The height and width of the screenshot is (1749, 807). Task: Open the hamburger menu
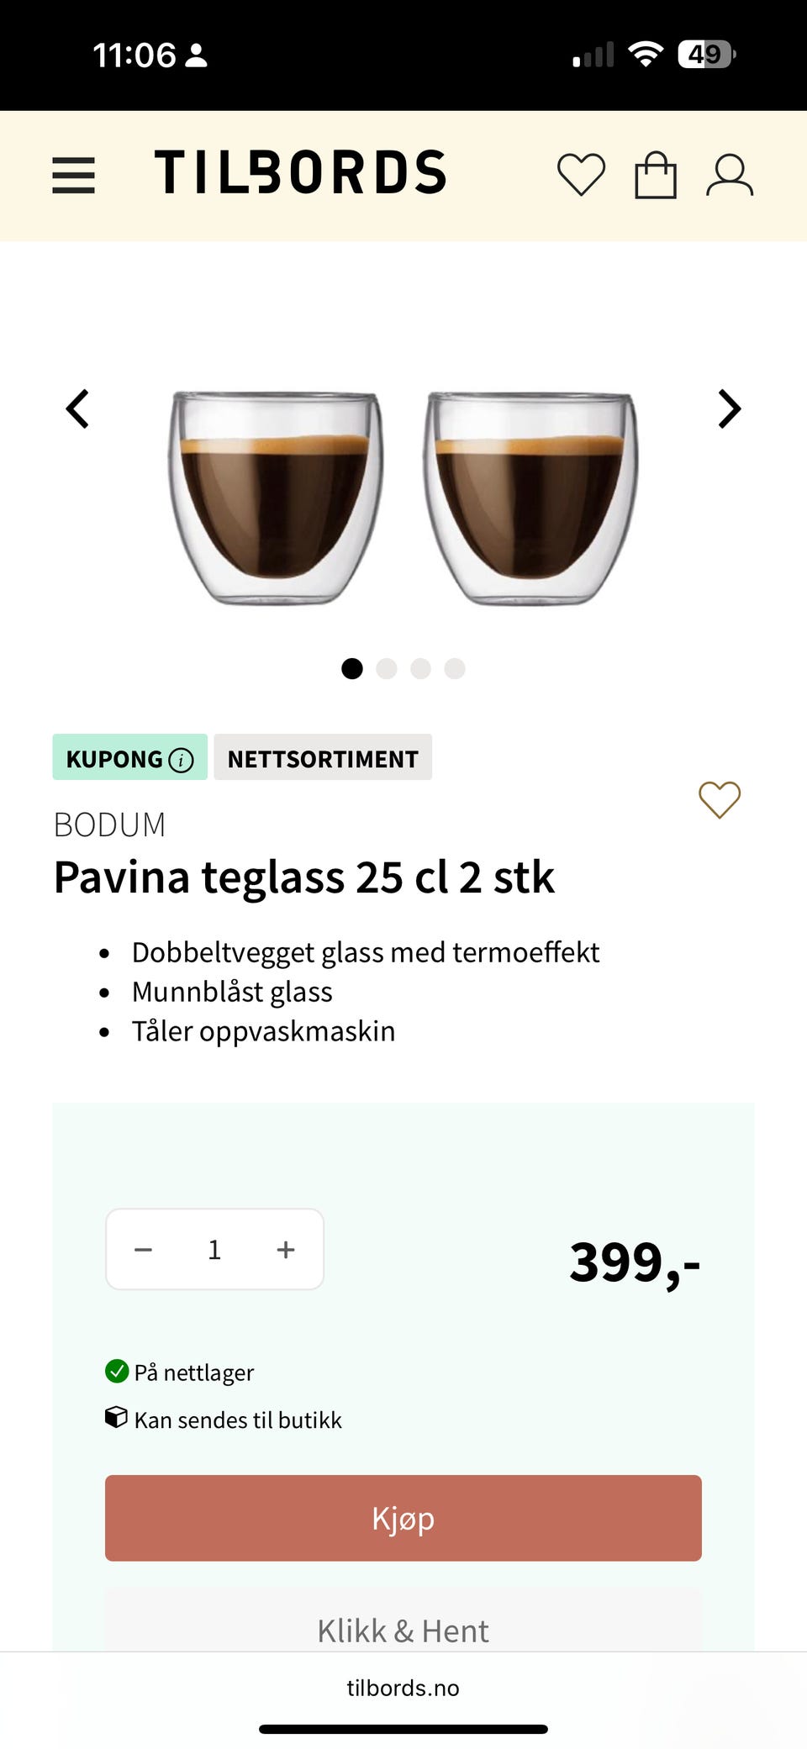point(73,175)
